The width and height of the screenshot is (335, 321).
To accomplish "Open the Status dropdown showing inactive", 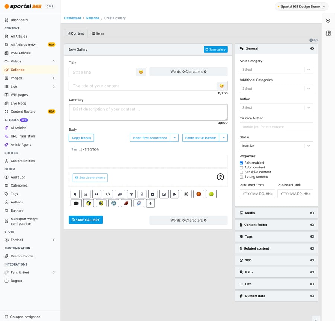I will [x=276, y=146].
